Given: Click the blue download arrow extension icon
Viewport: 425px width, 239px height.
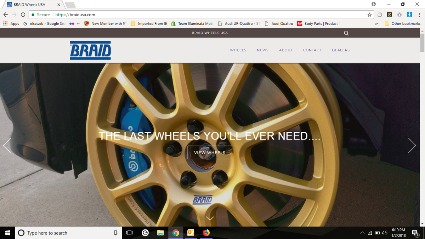Looking at the screenshot, I should pos(409,15).
